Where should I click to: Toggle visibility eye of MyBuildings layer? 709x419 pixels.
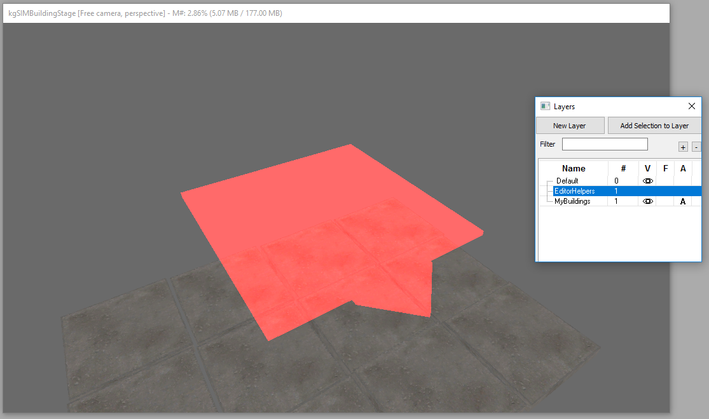(647, 201)
